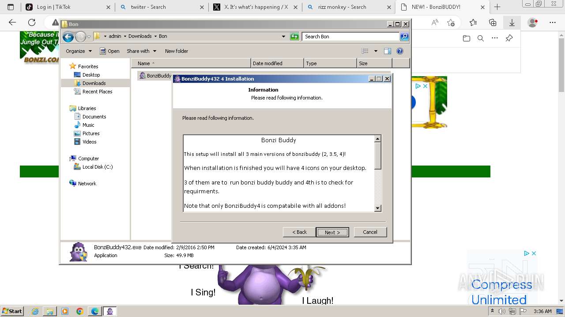
Task: Search downloads in the downloads panel
Action: 481,38
